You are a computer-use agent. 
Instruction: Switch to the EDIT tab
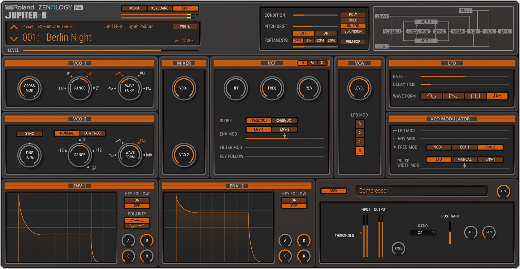click(x=185, y=8)
